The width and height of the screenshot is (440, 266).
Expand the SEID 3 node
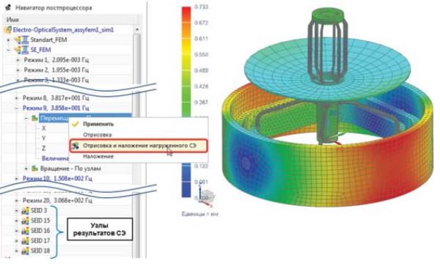pos(16,211)
